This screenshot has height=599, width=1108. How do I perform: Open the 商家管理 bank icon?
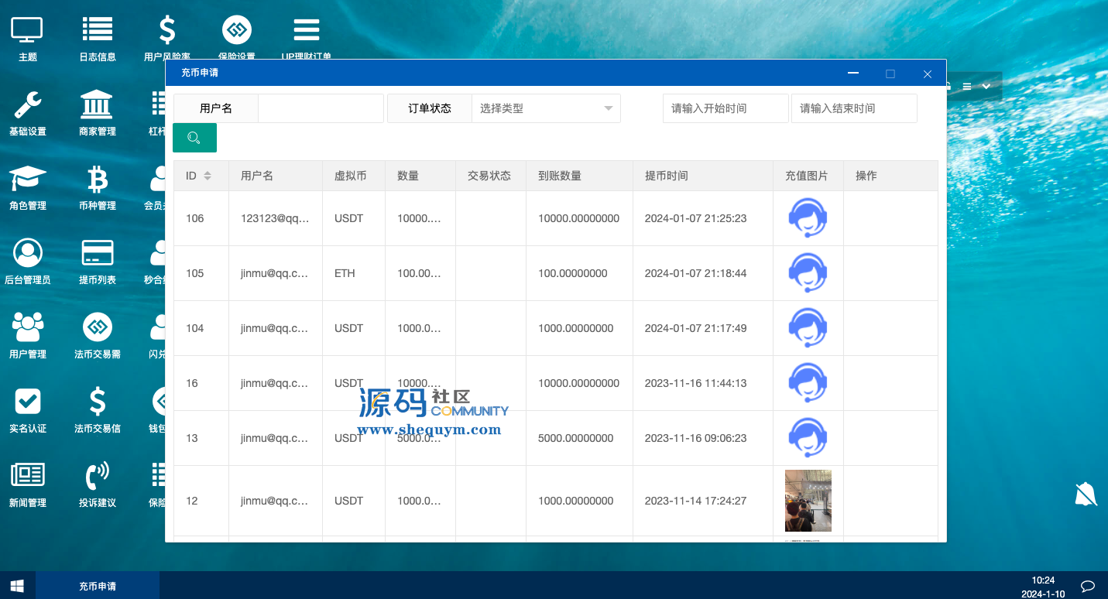(x=97, y=104)
